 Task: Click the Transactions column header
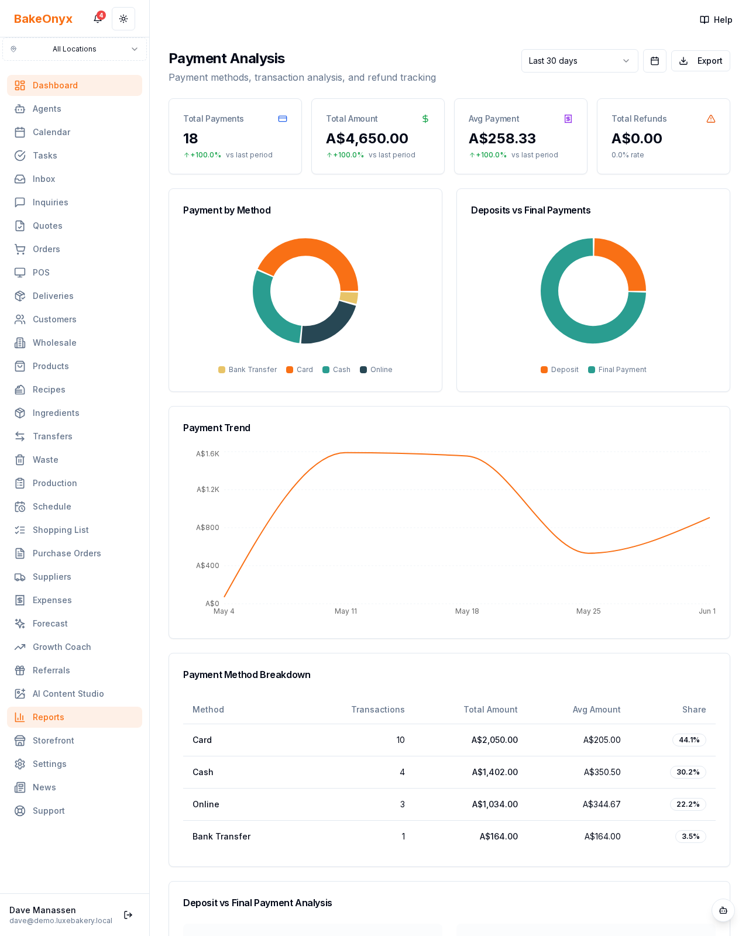pos(378,710)
